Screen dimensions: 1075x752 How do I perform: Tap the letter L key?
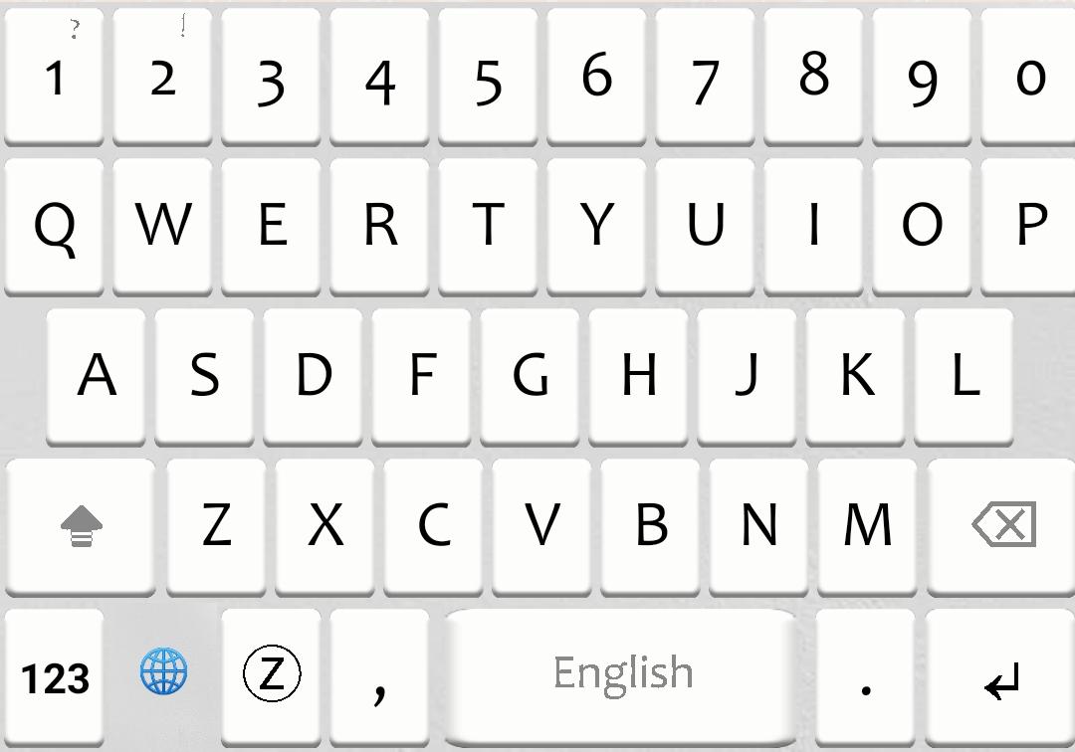(x=964, y=375)
